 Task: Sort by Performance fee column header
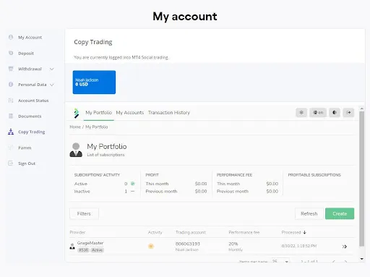244,232
